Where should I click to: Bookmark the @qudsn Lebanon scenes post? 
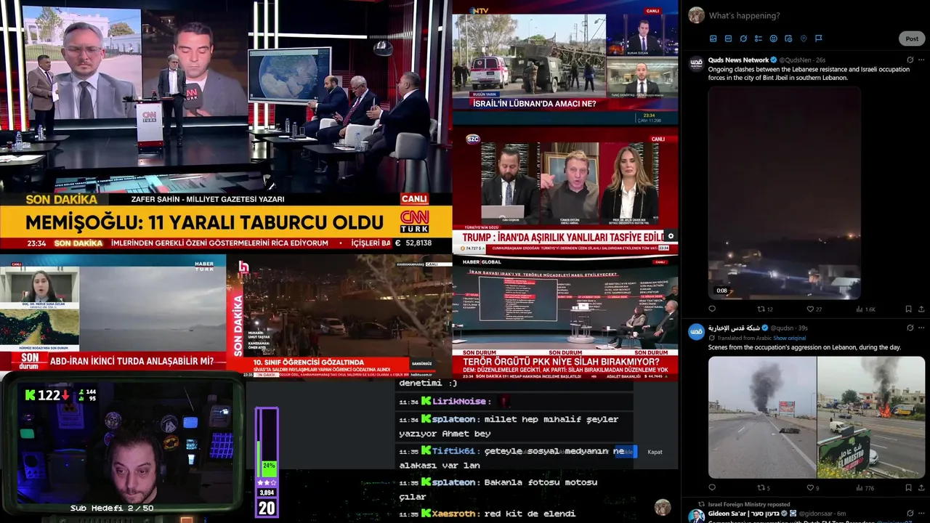click(x=909, y=488)
